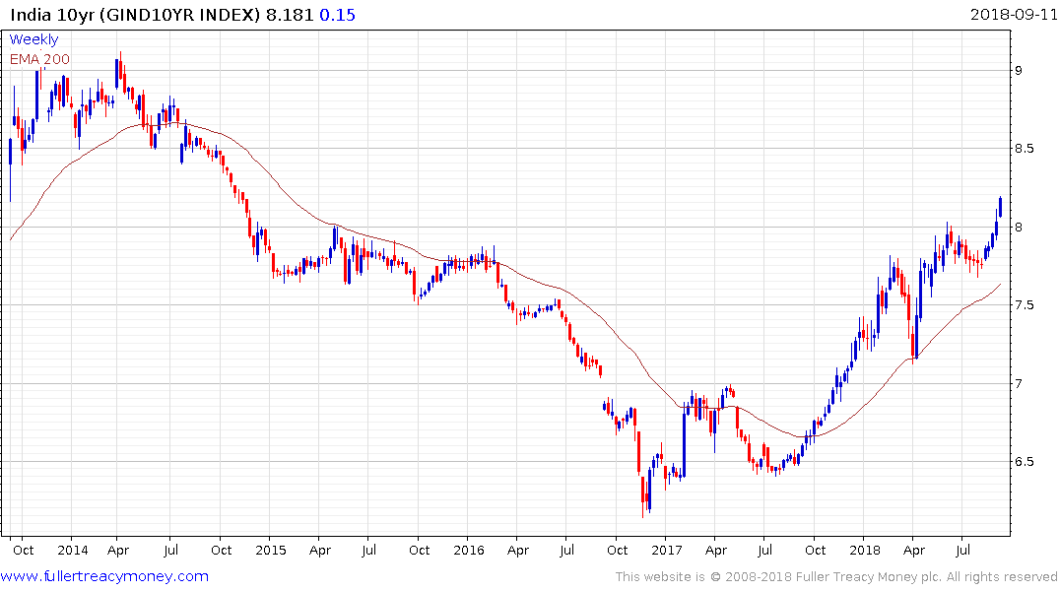Select the Weekly interval label
This screenshot has height=591, width=1059.
tap(33, 39)
